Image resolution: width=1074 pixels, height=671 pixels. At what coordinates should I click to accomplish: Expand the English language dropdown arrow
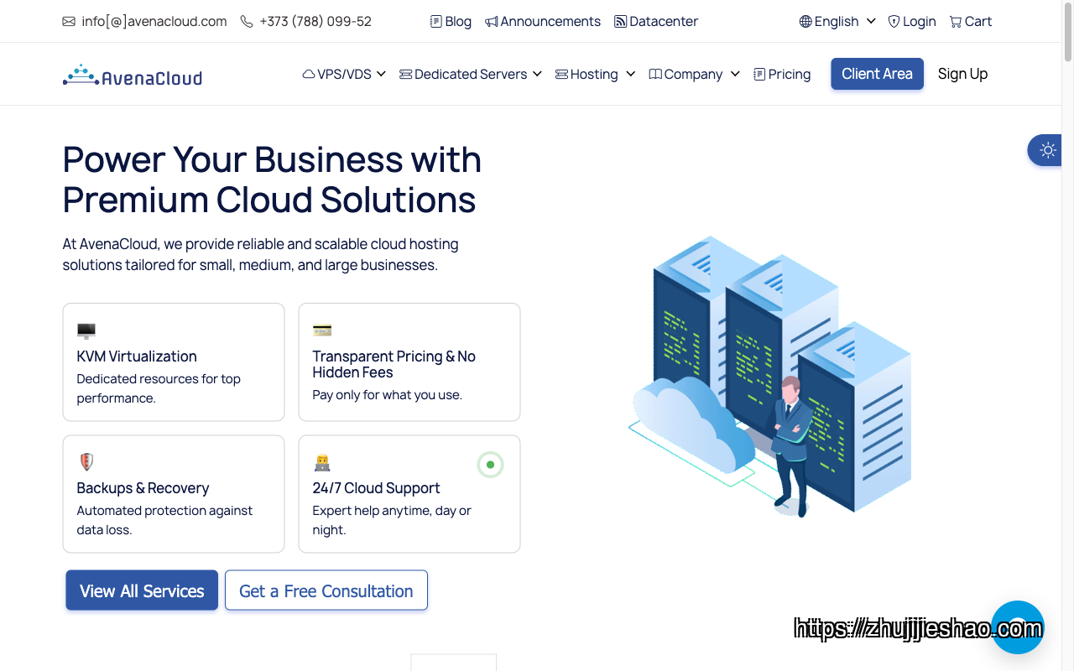[871, 21]
